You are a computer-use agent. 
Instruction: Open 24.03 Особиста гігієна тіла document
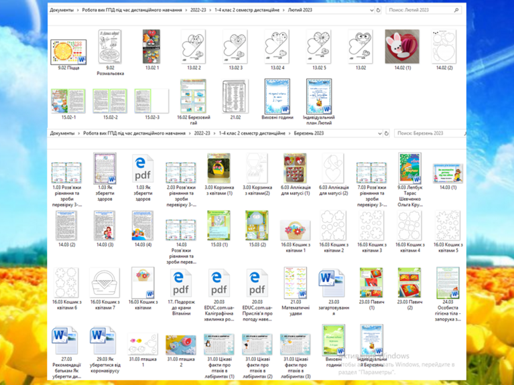448,283
